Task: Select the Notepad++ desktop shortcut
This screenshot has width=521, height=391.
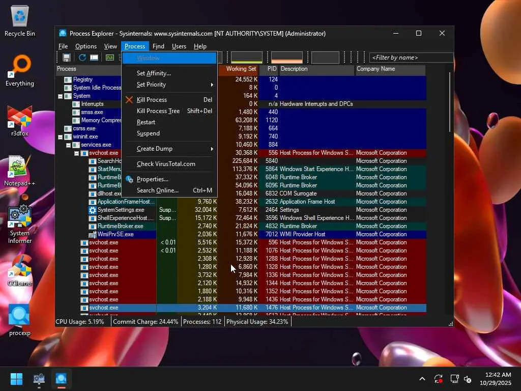Action: (20, 171)
